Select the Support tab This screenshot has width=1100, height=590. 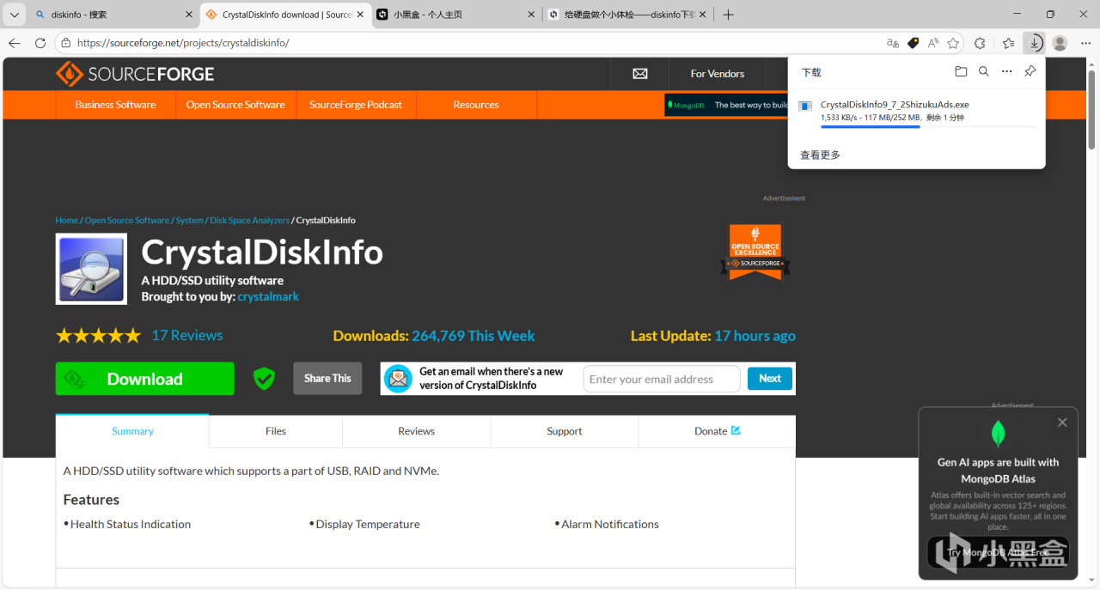(565, 431)
